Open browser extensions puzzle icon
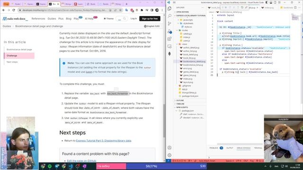 142,10
